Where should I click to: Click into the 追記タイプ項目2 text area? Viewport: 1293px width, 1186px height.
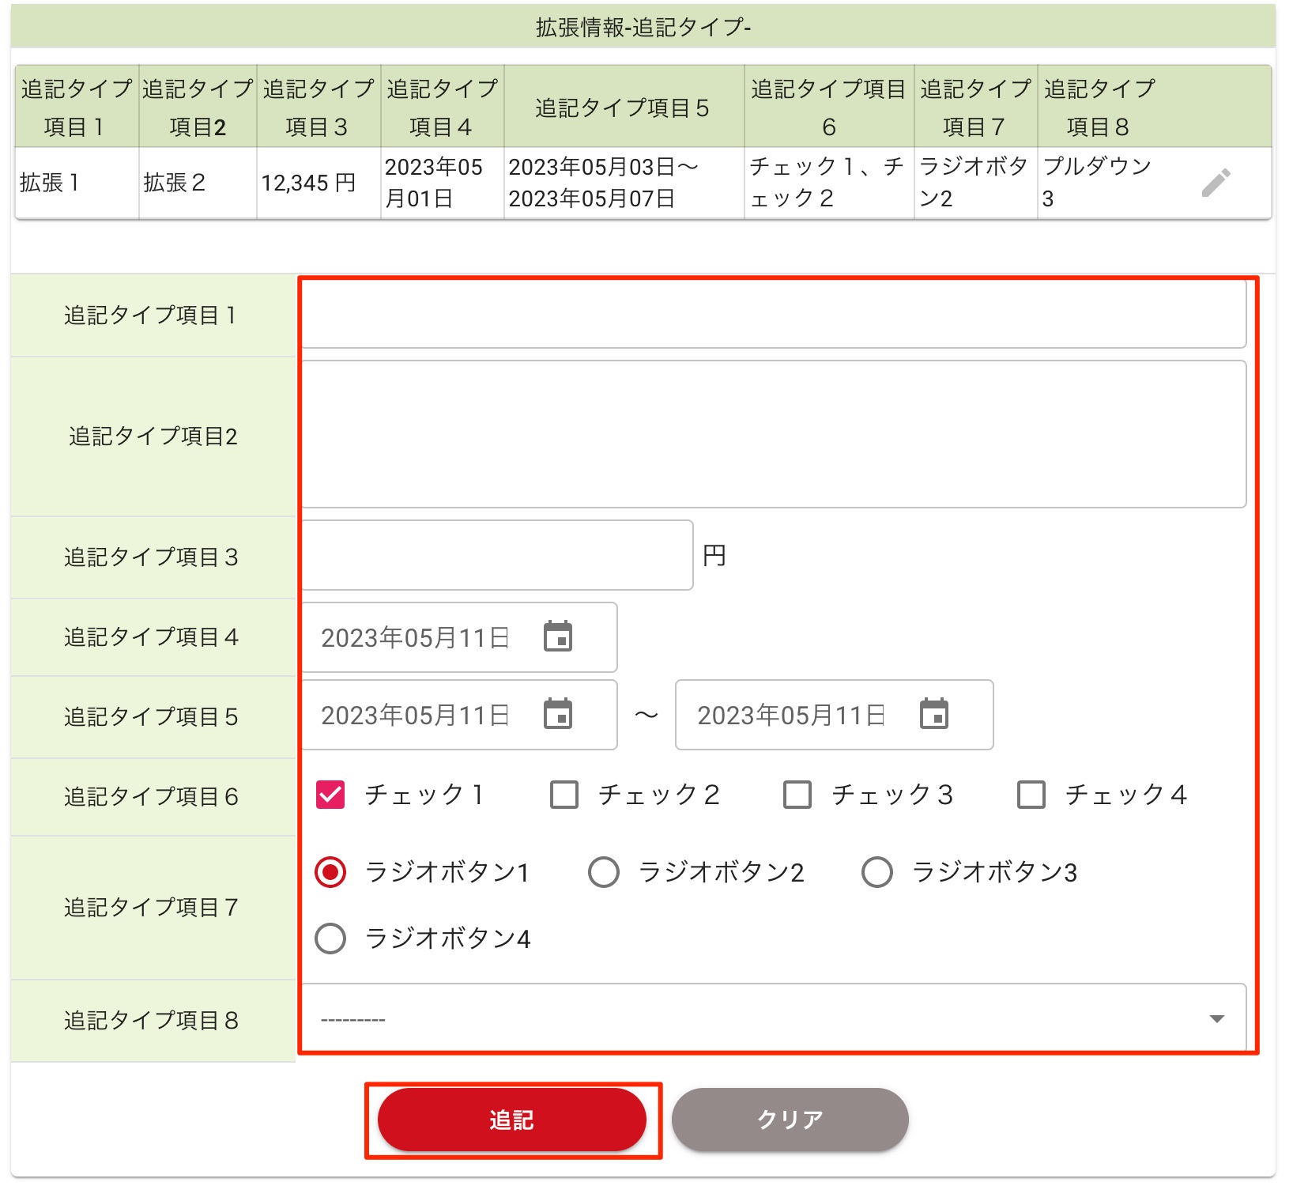773,434
